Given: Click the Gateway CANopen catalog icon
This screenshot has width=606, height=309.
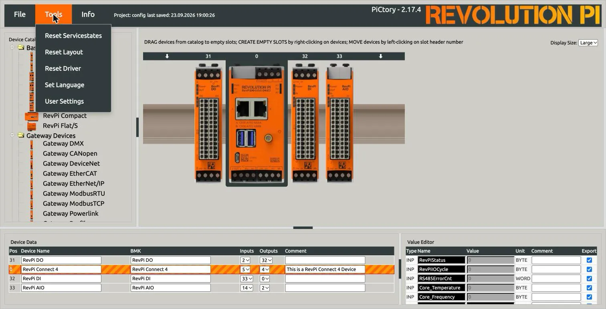Looking at the screenshot, I should (x=32, y=154).
